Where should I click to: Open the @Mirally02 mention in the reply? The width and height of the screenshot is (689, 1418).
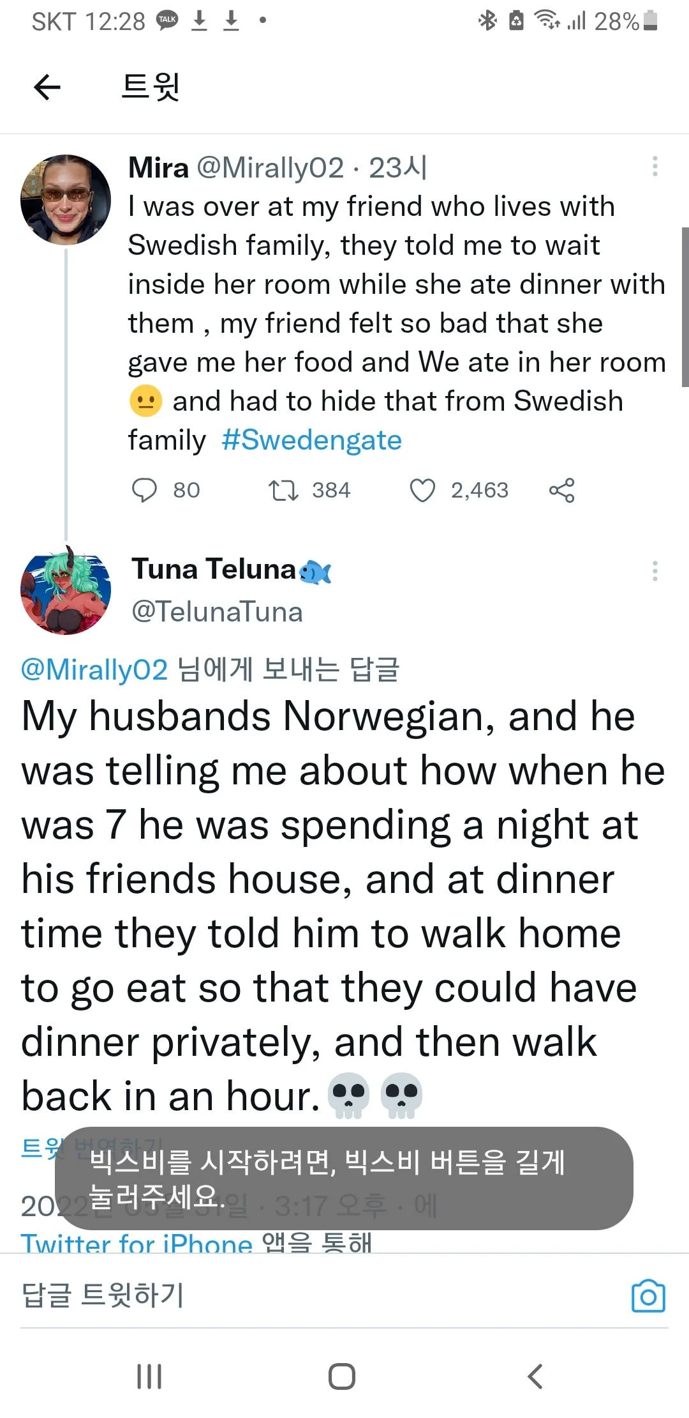click(94, 670)
